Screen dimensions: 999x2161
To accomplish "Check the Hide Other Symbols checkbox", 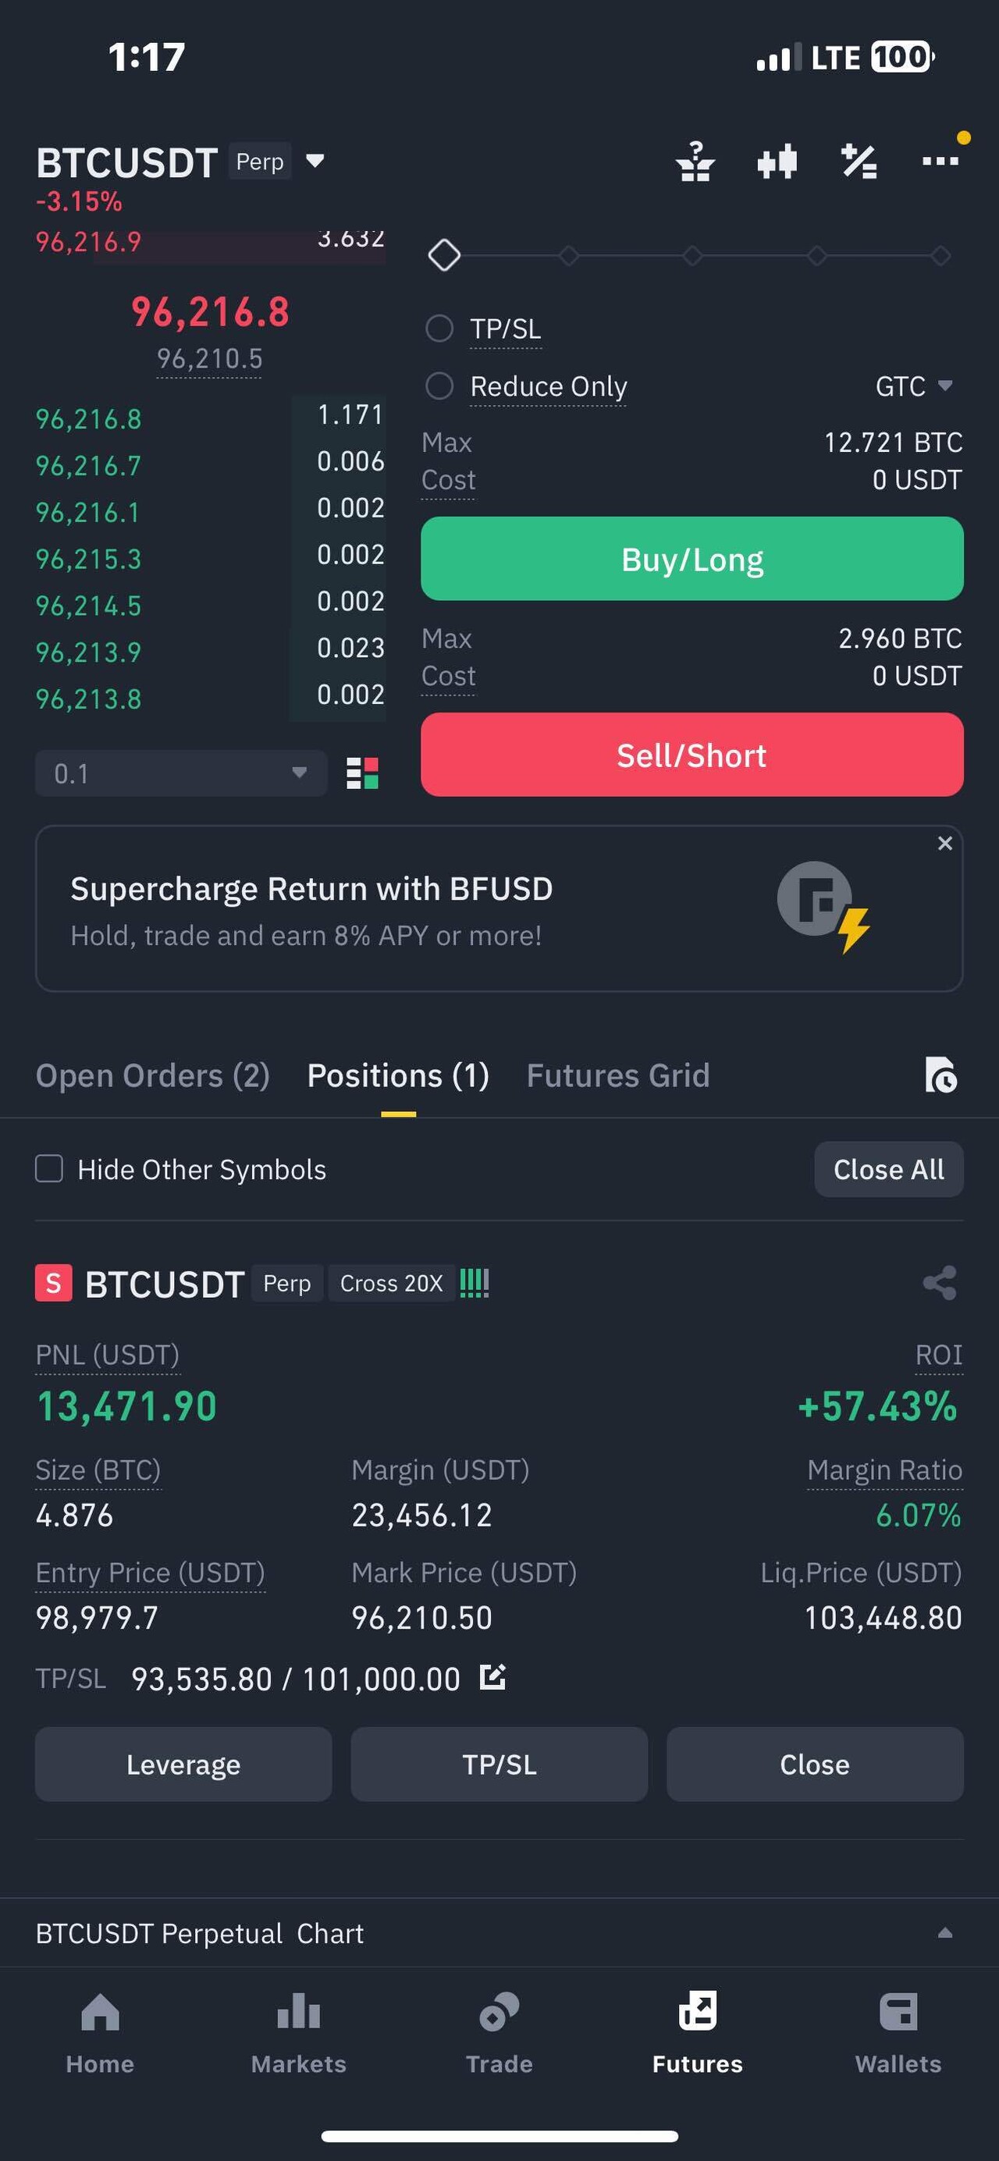I will coord(49,1168).
